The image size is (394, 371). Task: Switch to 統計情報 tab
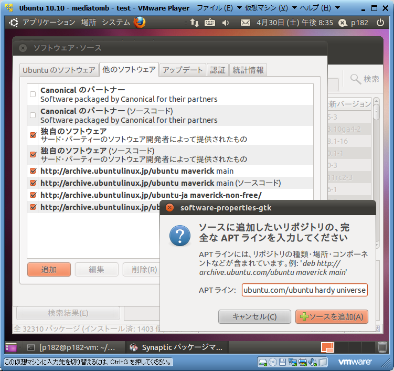point(248,70)
